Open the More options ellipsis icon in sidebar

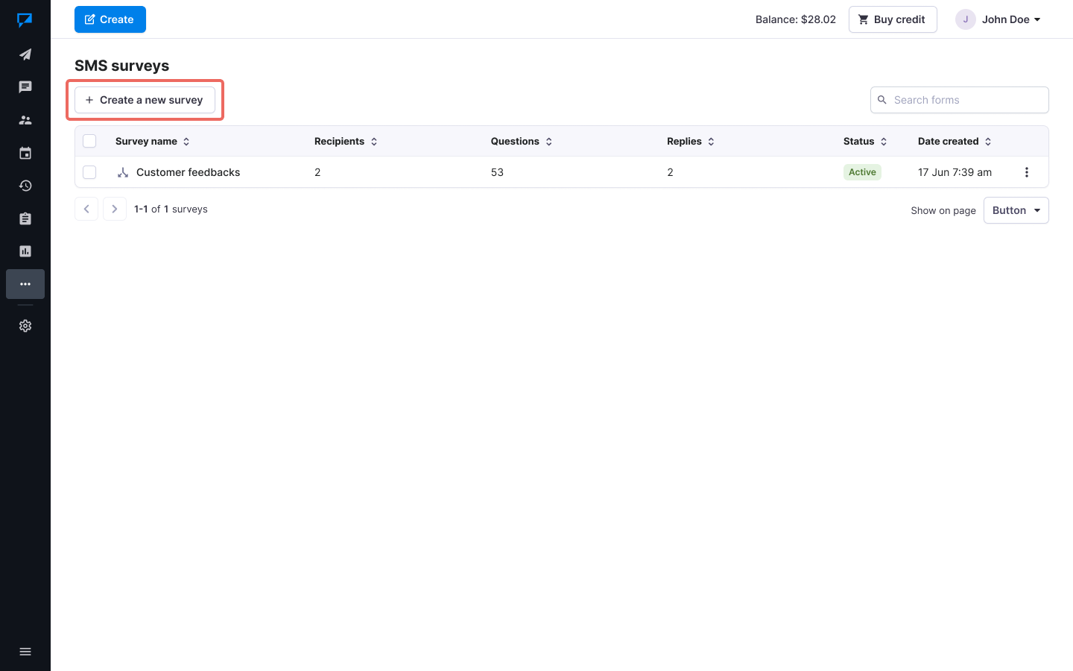click(x=25, y=284)
